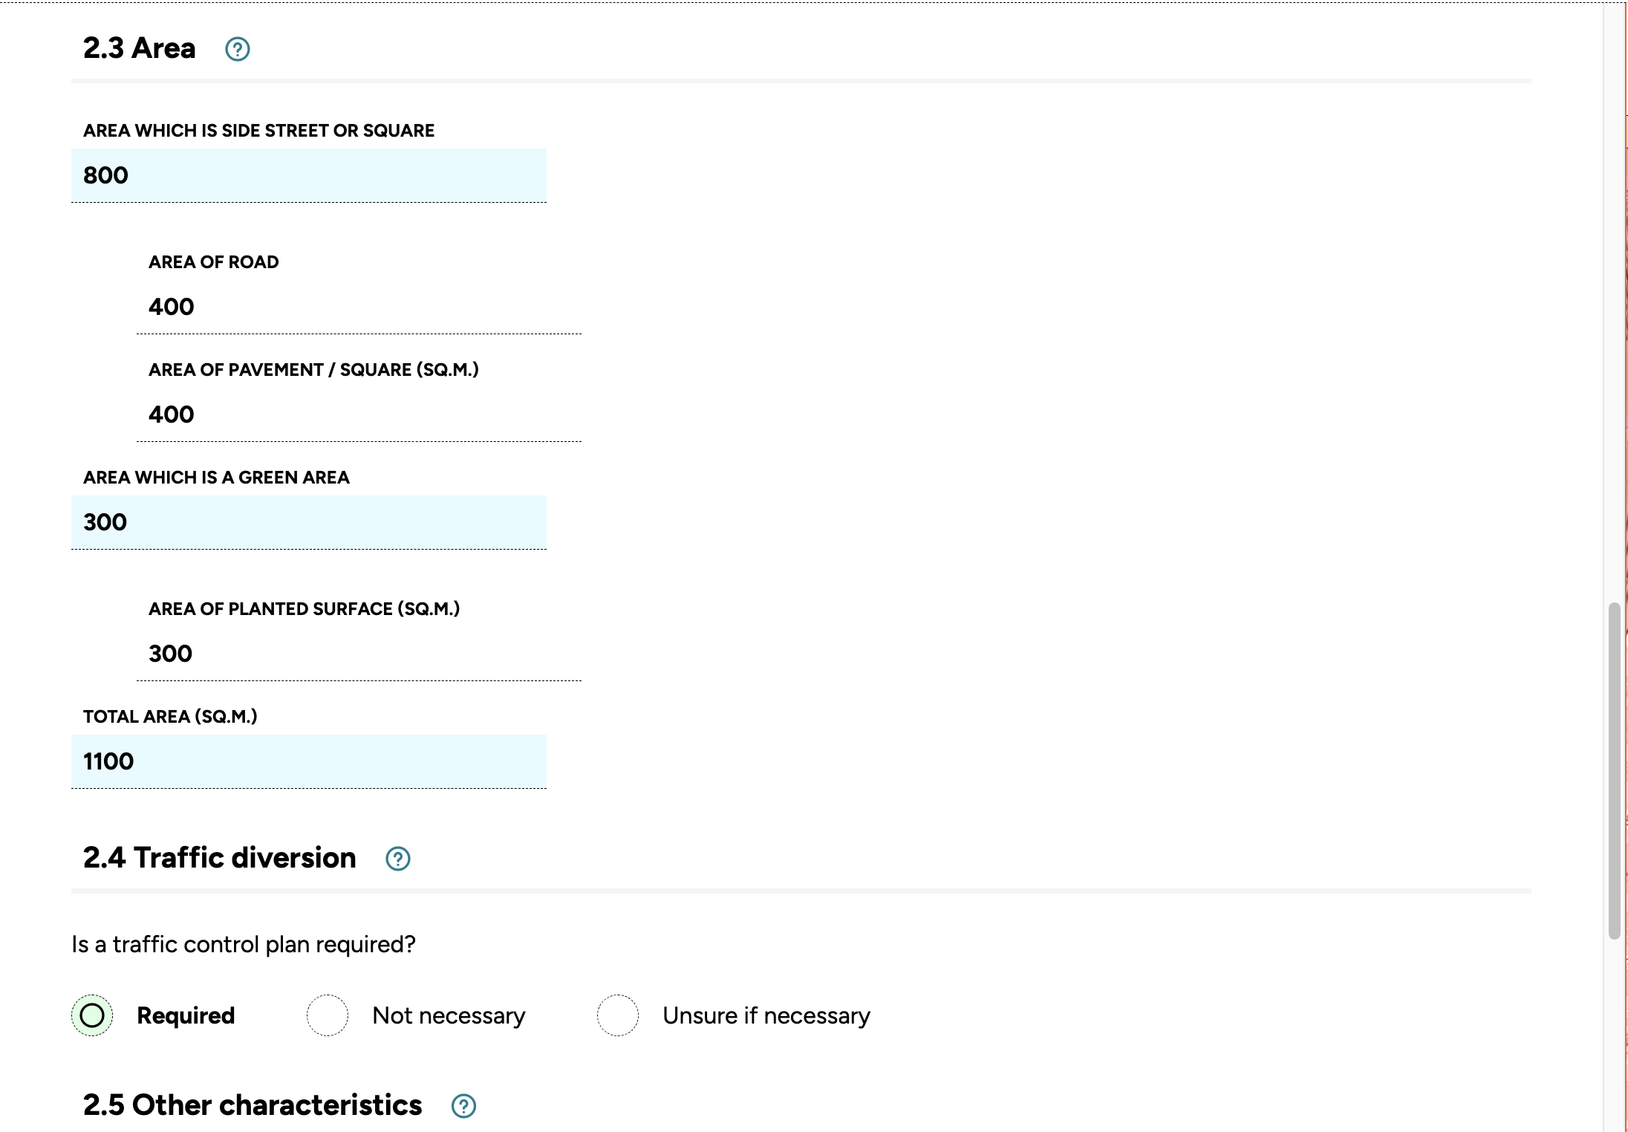1628x1132 pixels.
Task: Click help icon next to Other characteristics
Action: [463, 1106]
